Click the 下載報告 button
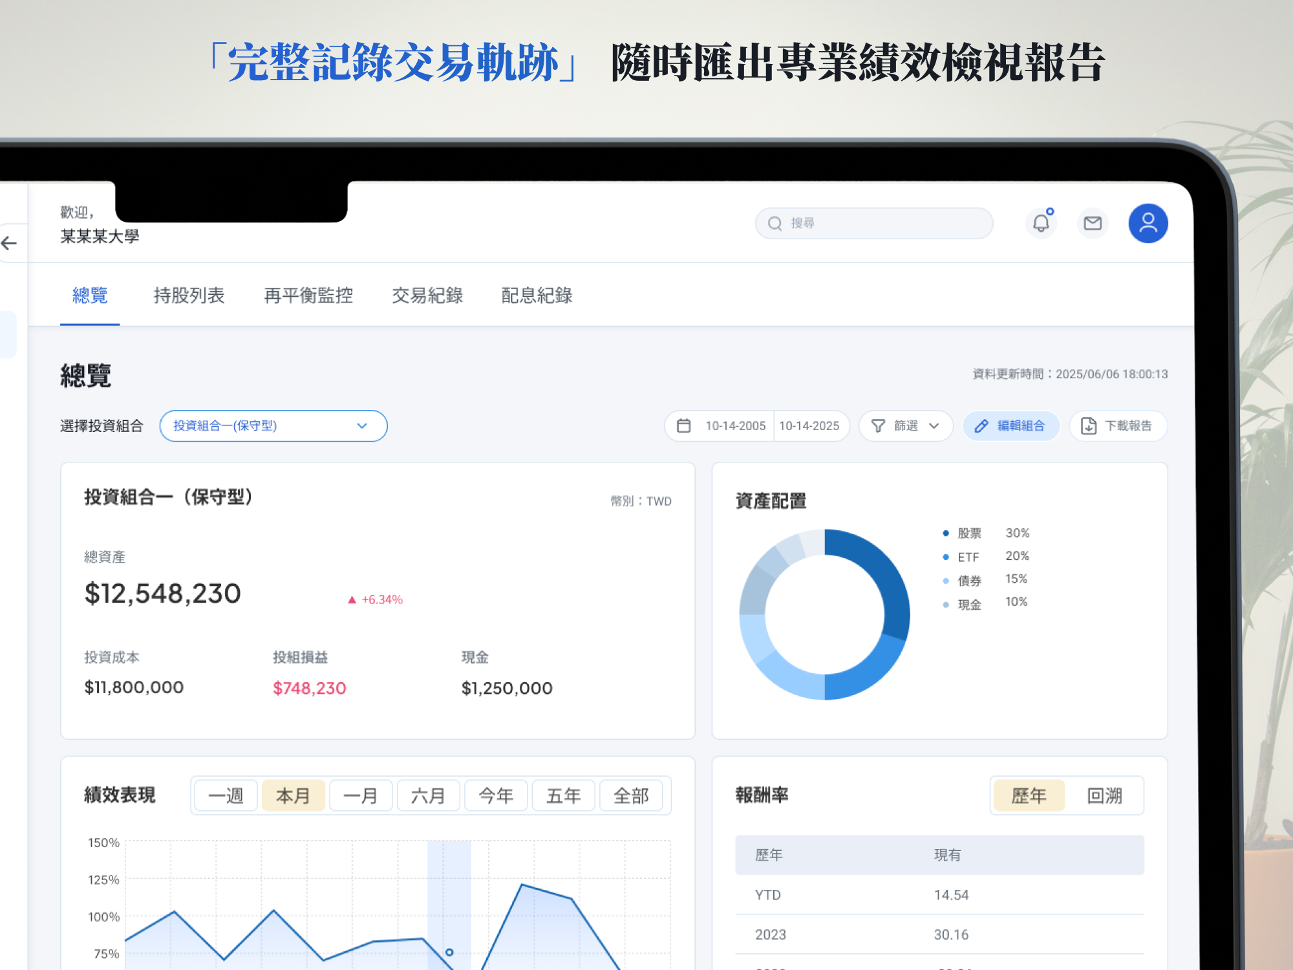This screenshot has width=1293, height=970. click(x=1118, y=426)
